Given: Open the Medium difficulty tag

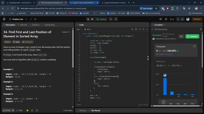Looking at the screenshot, I should [7, 42].
